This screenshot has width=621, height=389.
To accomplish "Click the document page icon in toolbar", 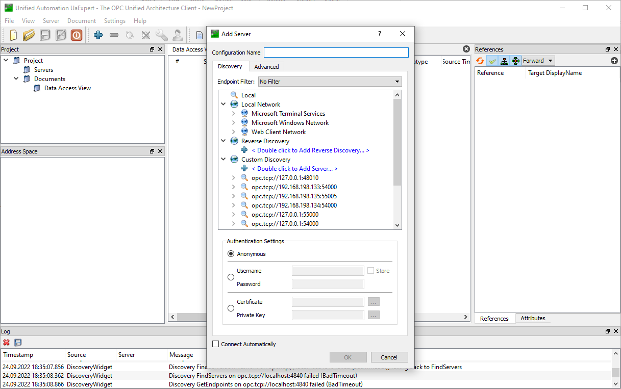I will pyautogui.click(x=200, y=35).
